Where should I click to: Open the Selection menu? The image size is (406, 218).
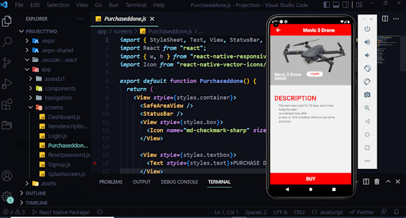point(58,5)
